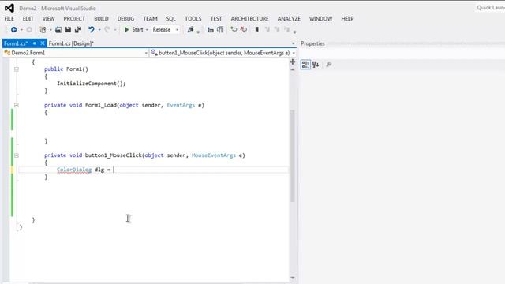Click the Redo toolbar icon
This screenshot has height=284, width=505.
pos(107,30)
